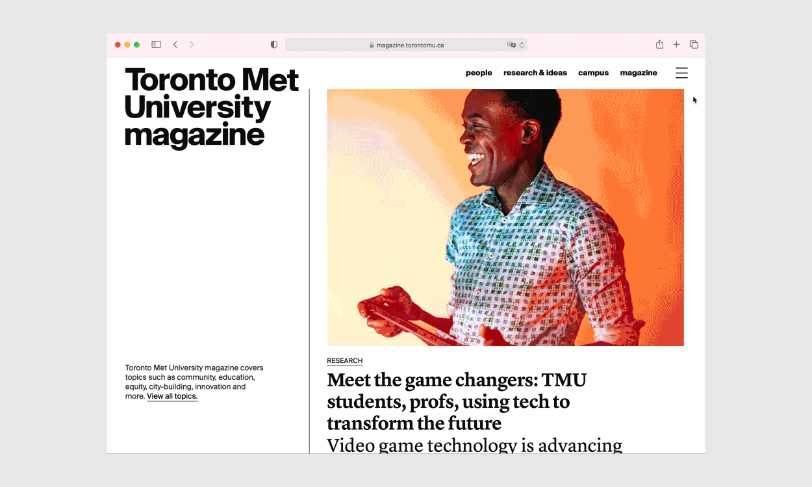Screen dimensions: 812x487
Task: Open the featured photo of laughing man
Action: (505, 218)
